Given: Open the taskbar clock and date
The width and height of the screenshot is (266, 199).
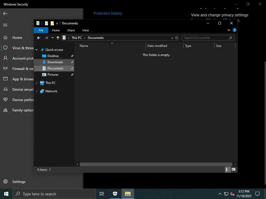Looking at the screenshot, I should [x=244, y=194].
